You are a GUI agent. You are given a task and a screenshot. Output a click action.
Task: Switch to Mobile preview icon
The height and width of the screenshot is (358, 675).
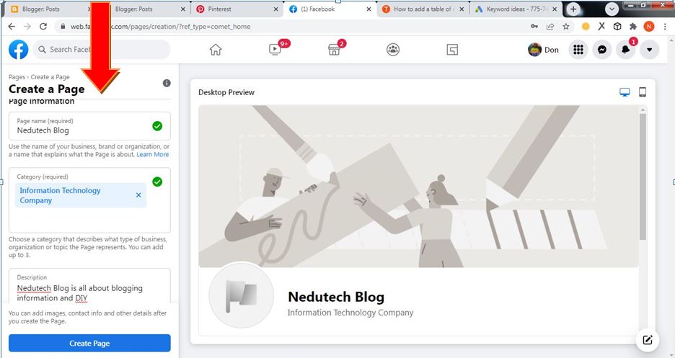click(643, 92)
